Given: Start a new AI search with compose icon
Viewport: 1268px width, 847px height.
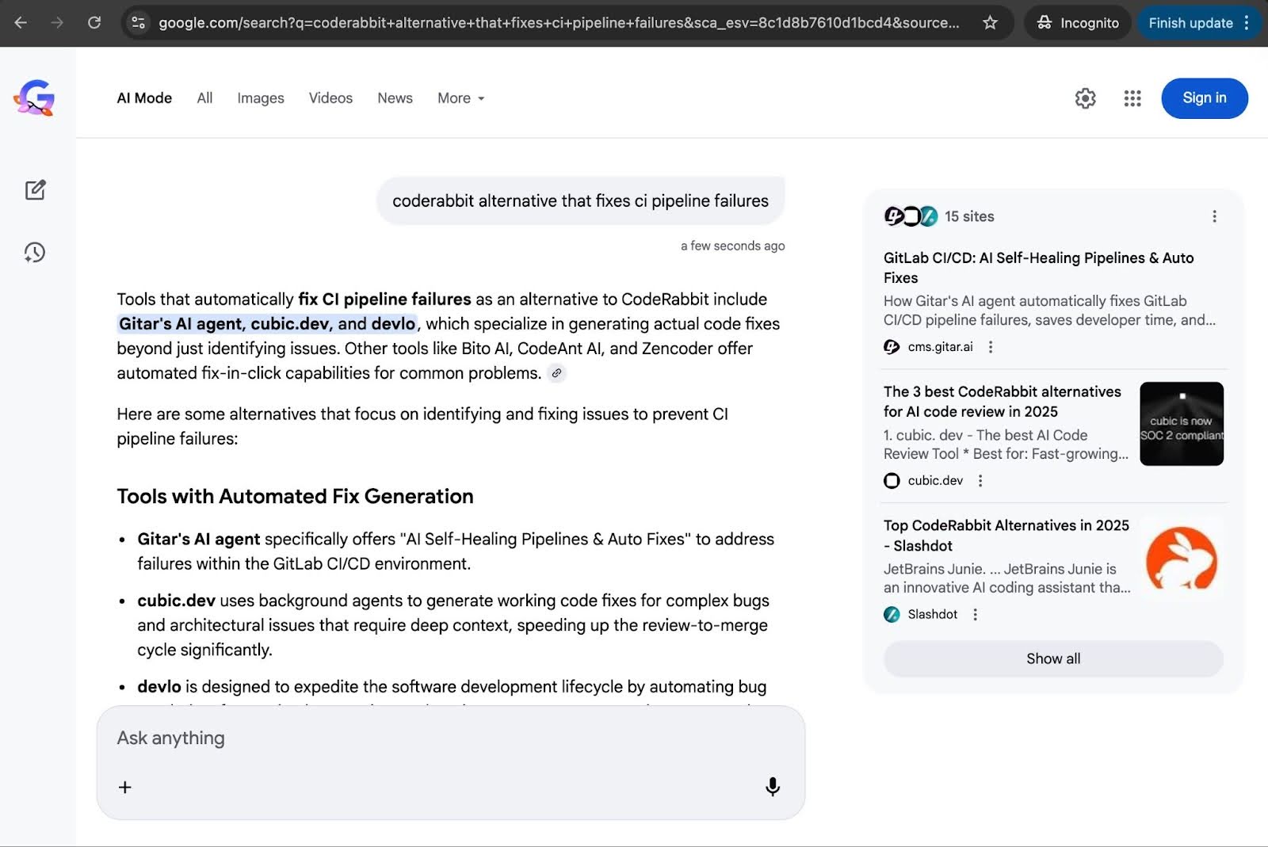Looking at the screenshot, I should pos(35,190).
